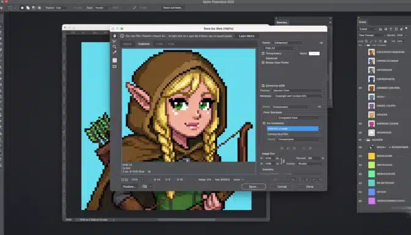Click the lock position icon in Layers panel
Image resolution: width=411 pixels, height=235 pixels.
[x=376, y=41]
